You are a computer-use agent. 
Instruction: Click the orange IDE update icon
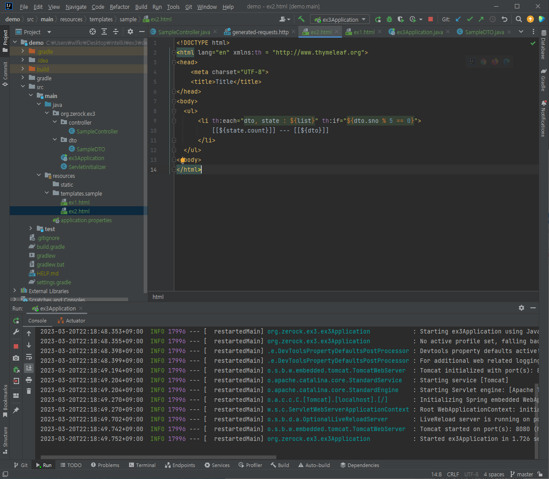click(530, 19)
